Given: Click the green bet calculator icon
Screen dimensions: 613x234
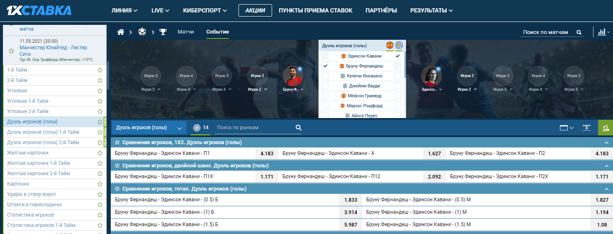Looking at the screenshot, I should [x=605, y=128].
